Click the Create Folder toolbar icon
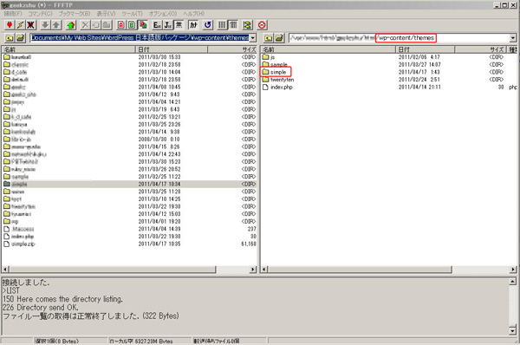 pos(107,25)
